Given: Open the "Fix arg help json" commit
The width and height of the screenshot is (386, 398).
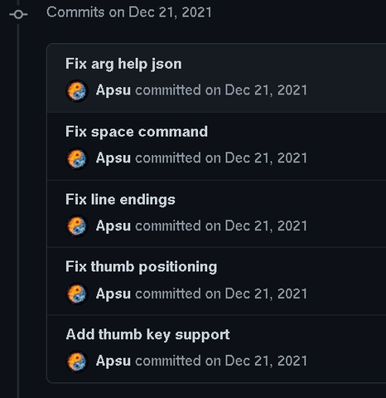Looking at the screenshot, I should pyautogui.click(x=123, y=64).
